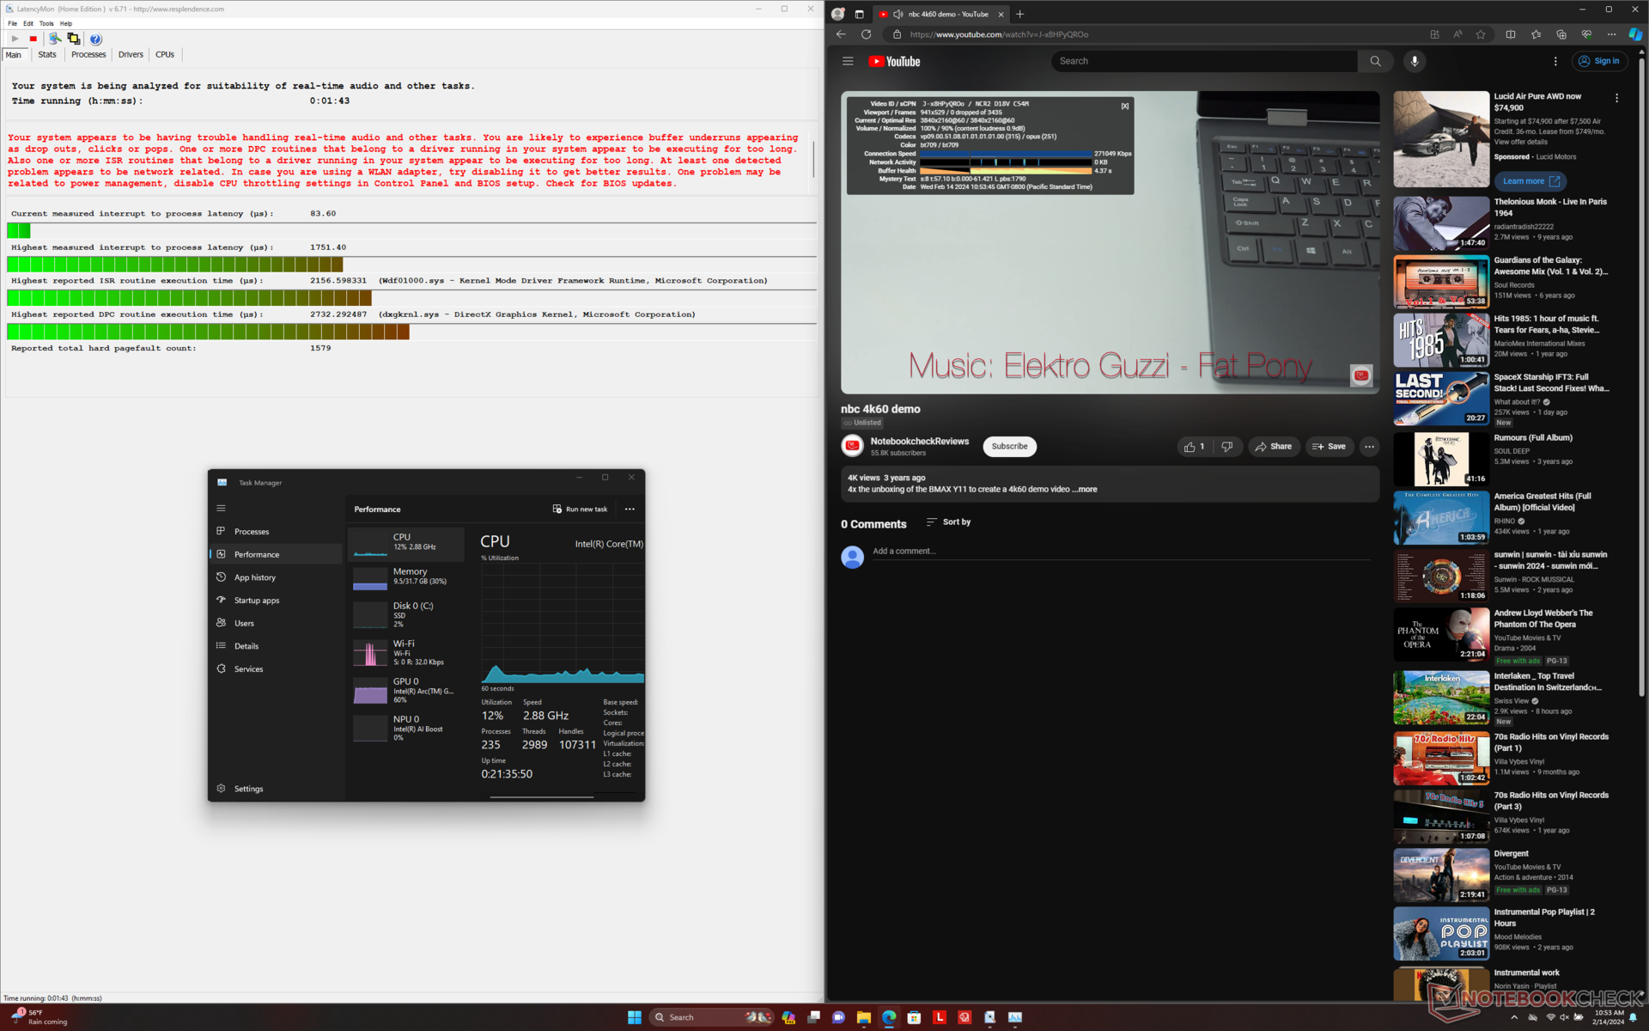Open App history in Task Manager

point(276,577)
